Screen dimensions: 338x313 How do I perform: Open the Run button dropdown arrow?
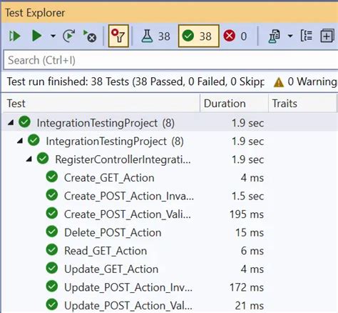pyautogui.click(x=53, y=36)
